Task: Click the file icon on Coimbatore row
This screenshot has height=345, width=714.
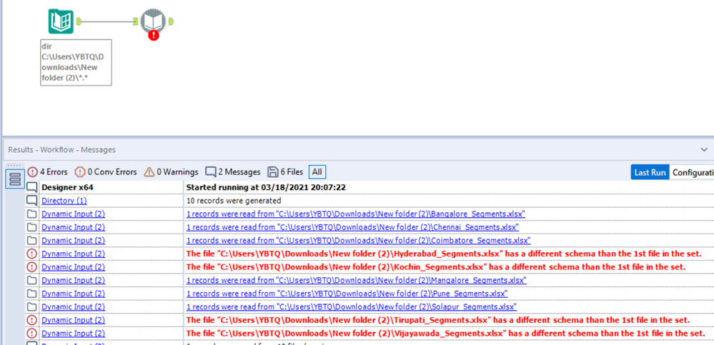Action: click(32, 240)
